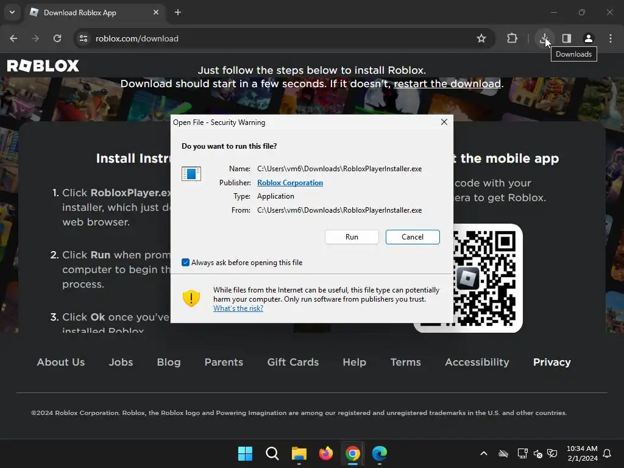Open the Accessibility footer link
Viewport: 624px width, 468px height.
click(477, 362)
